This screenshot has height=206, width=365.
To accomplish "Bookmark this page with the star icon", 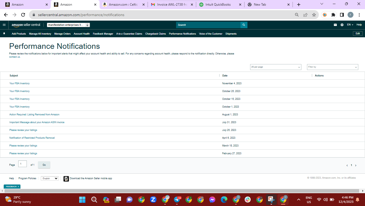I will 314,15.
